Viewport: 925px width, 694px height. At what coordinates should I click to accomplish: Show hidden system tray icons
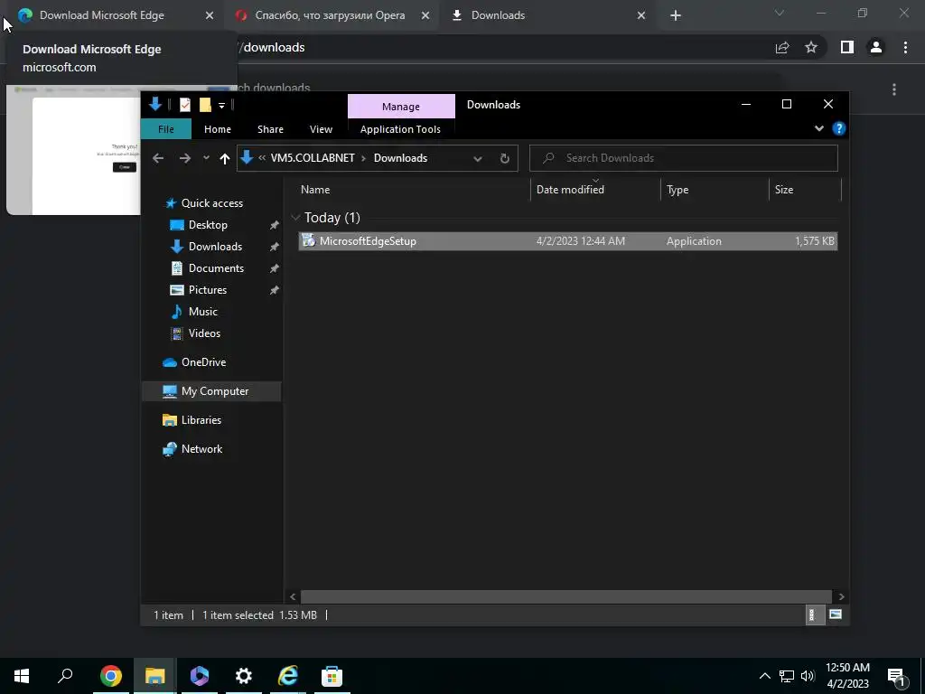[x=764, y=676]
